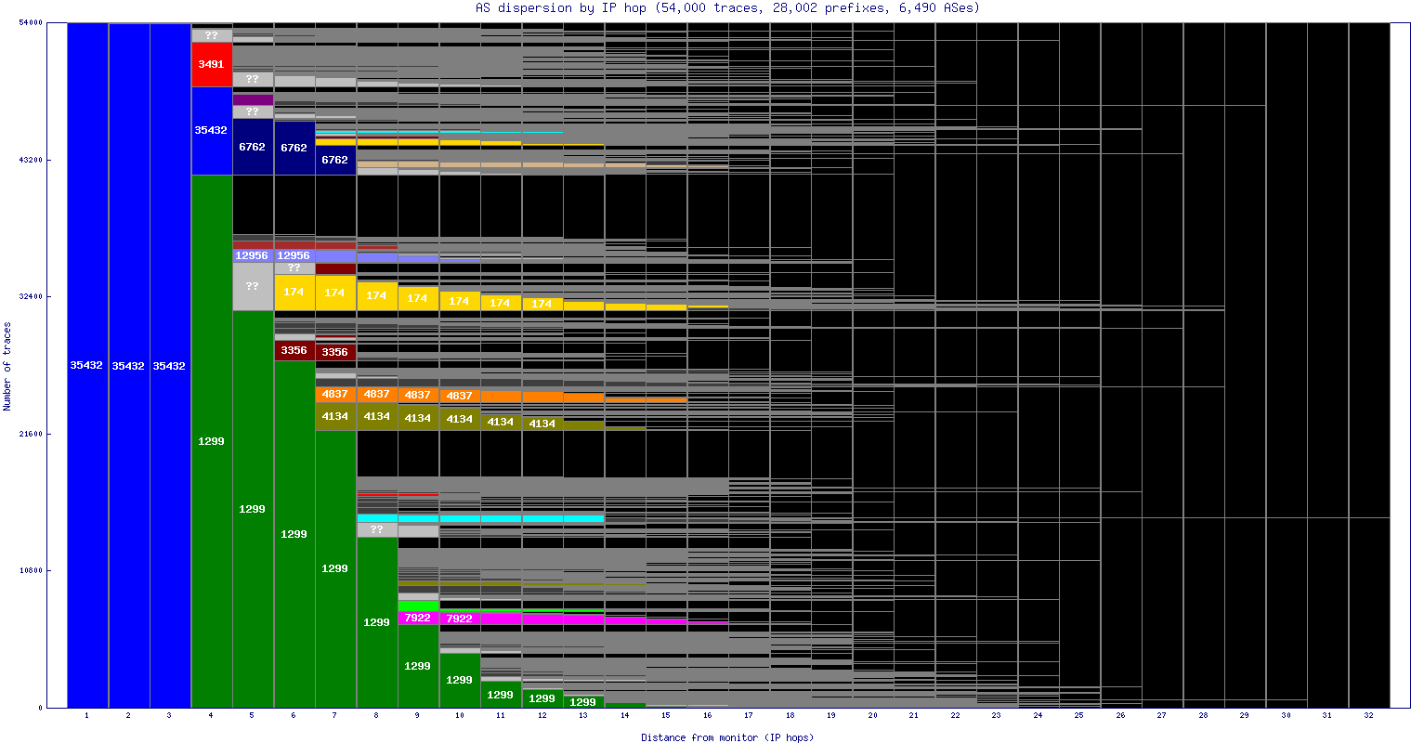1411x743 pixels.
Task: Select the blue 35432 bar at hop 2
Action: pyautogui.click(x=129, y=365)
